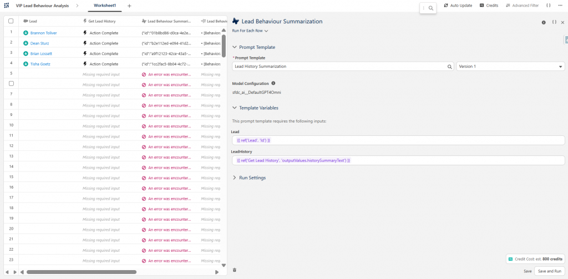This screenshot has height=279, width=568.
Task: Click the Save and Run button
Action: [550, 271]
